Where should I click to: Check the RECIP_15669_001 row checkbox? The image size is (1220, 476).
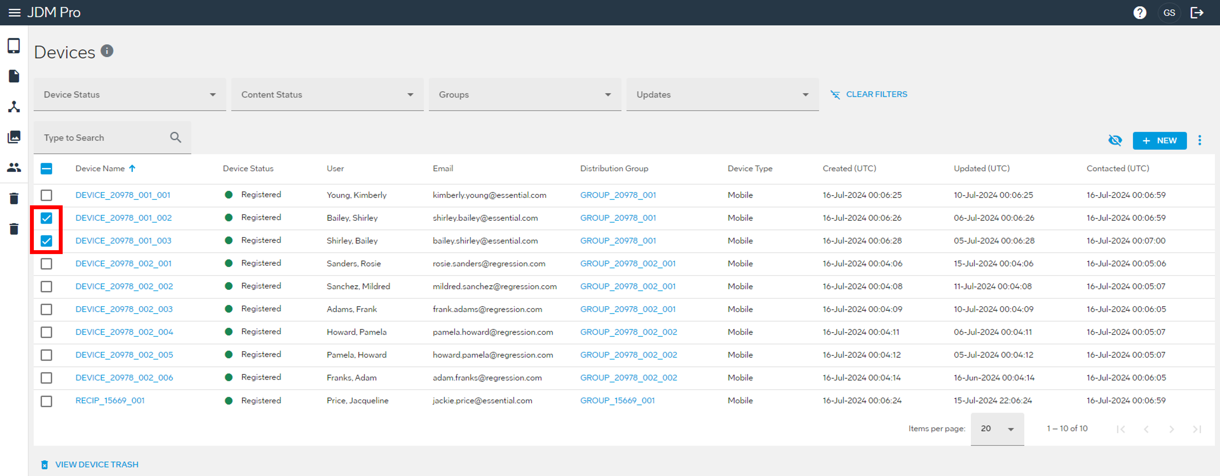(x=46, y=401)
